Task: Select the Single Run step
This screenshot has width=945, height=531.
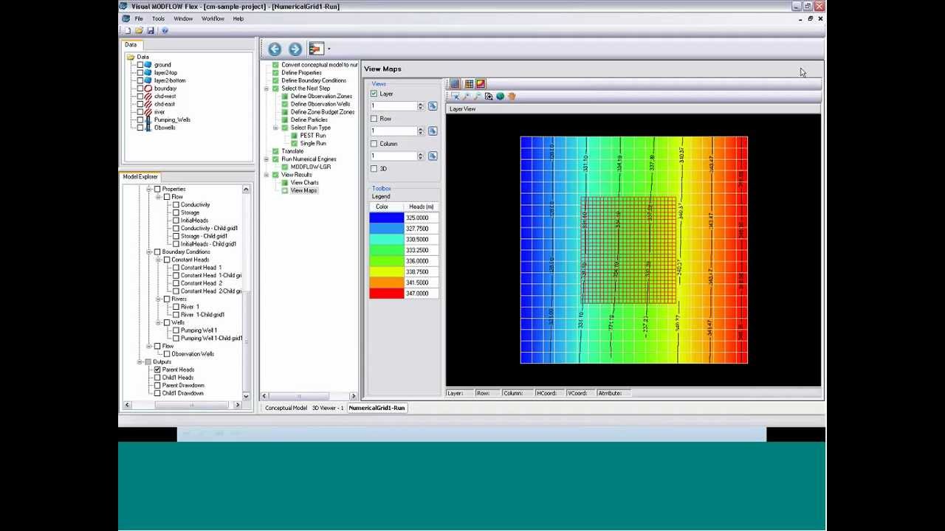Action: point(313,144)
